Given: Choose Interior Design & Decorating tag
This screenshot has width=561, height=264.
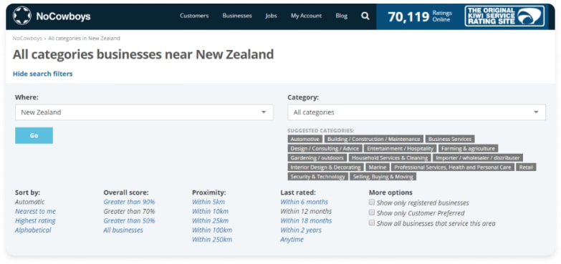Looking at the screenshot, I should coord(325,167).
